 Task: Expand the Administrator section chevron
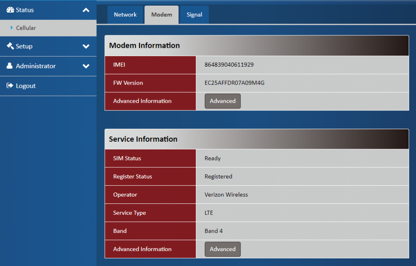[86, 66]
